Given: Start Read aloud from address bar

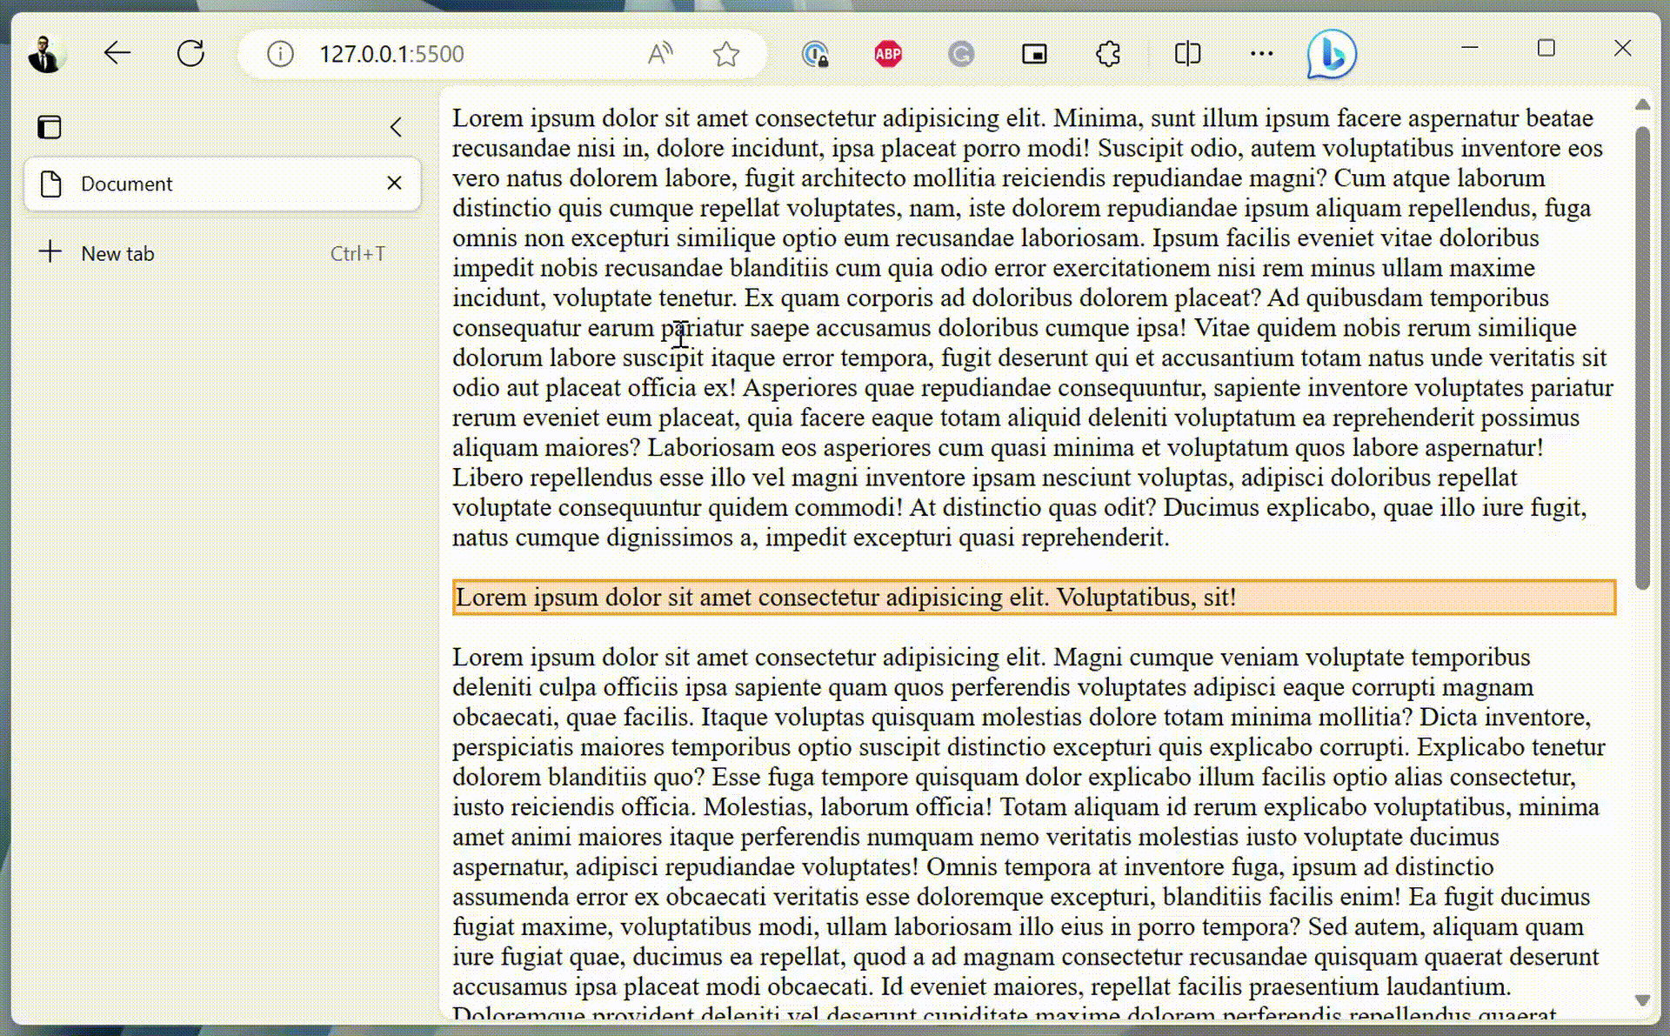Looking at the screenshot, I should [x=661, y=54].
